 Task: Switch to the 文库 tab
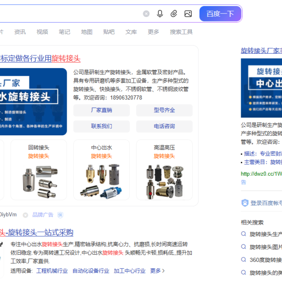(x=131, y=32)
